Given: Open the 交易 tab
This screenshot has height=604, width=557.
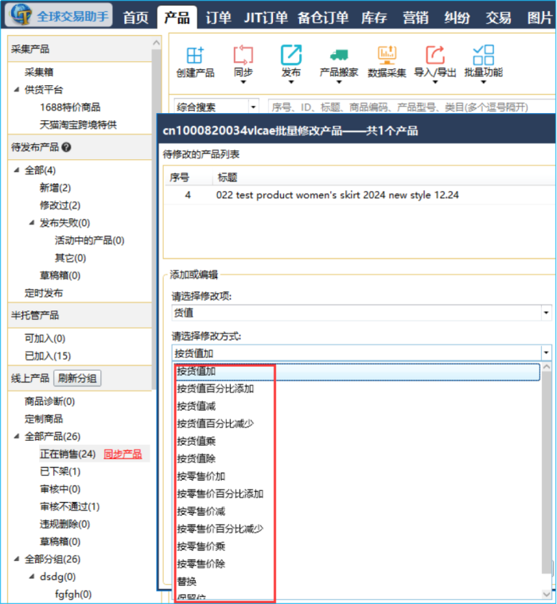Looking at the screenshot, I should (x=498, y=18).
